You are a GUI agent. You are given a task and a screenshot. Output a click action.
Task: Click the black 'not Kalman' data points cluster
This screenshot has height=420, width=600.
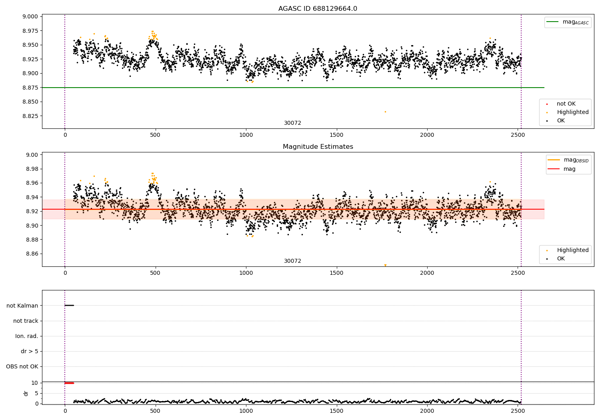69,305
